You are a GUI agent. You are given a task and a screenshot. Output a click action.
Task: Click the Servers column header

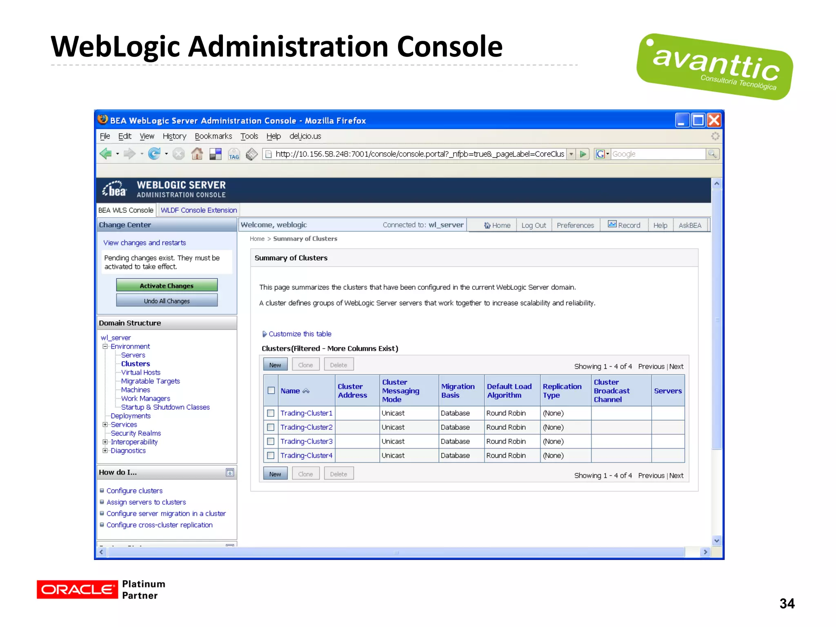click(x=668, y=391)
